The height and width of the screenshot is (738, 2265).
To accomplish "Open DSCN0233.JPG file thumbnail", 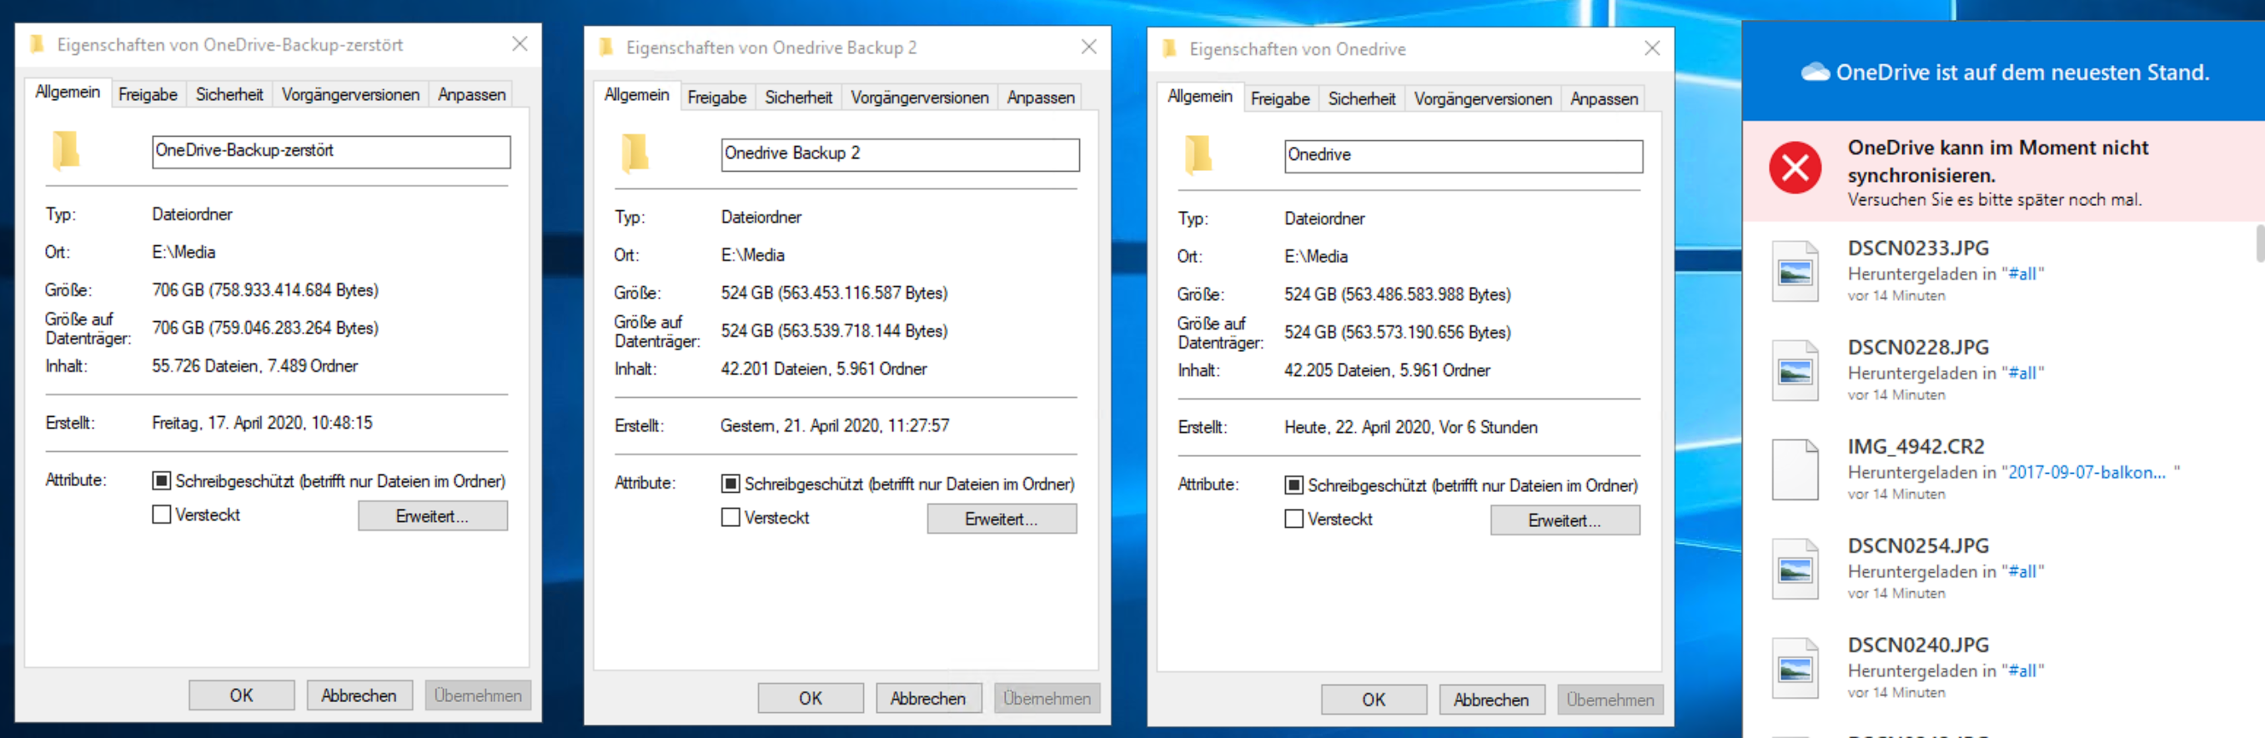I will pos(1795,271).
